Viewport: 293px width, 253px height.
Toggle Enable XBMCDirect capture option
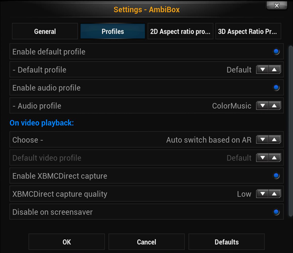[x=276, y=176]
